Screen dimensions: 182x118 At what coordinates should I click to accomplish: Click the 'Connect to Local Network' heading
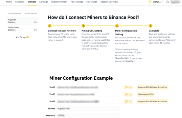pos(62,31)
